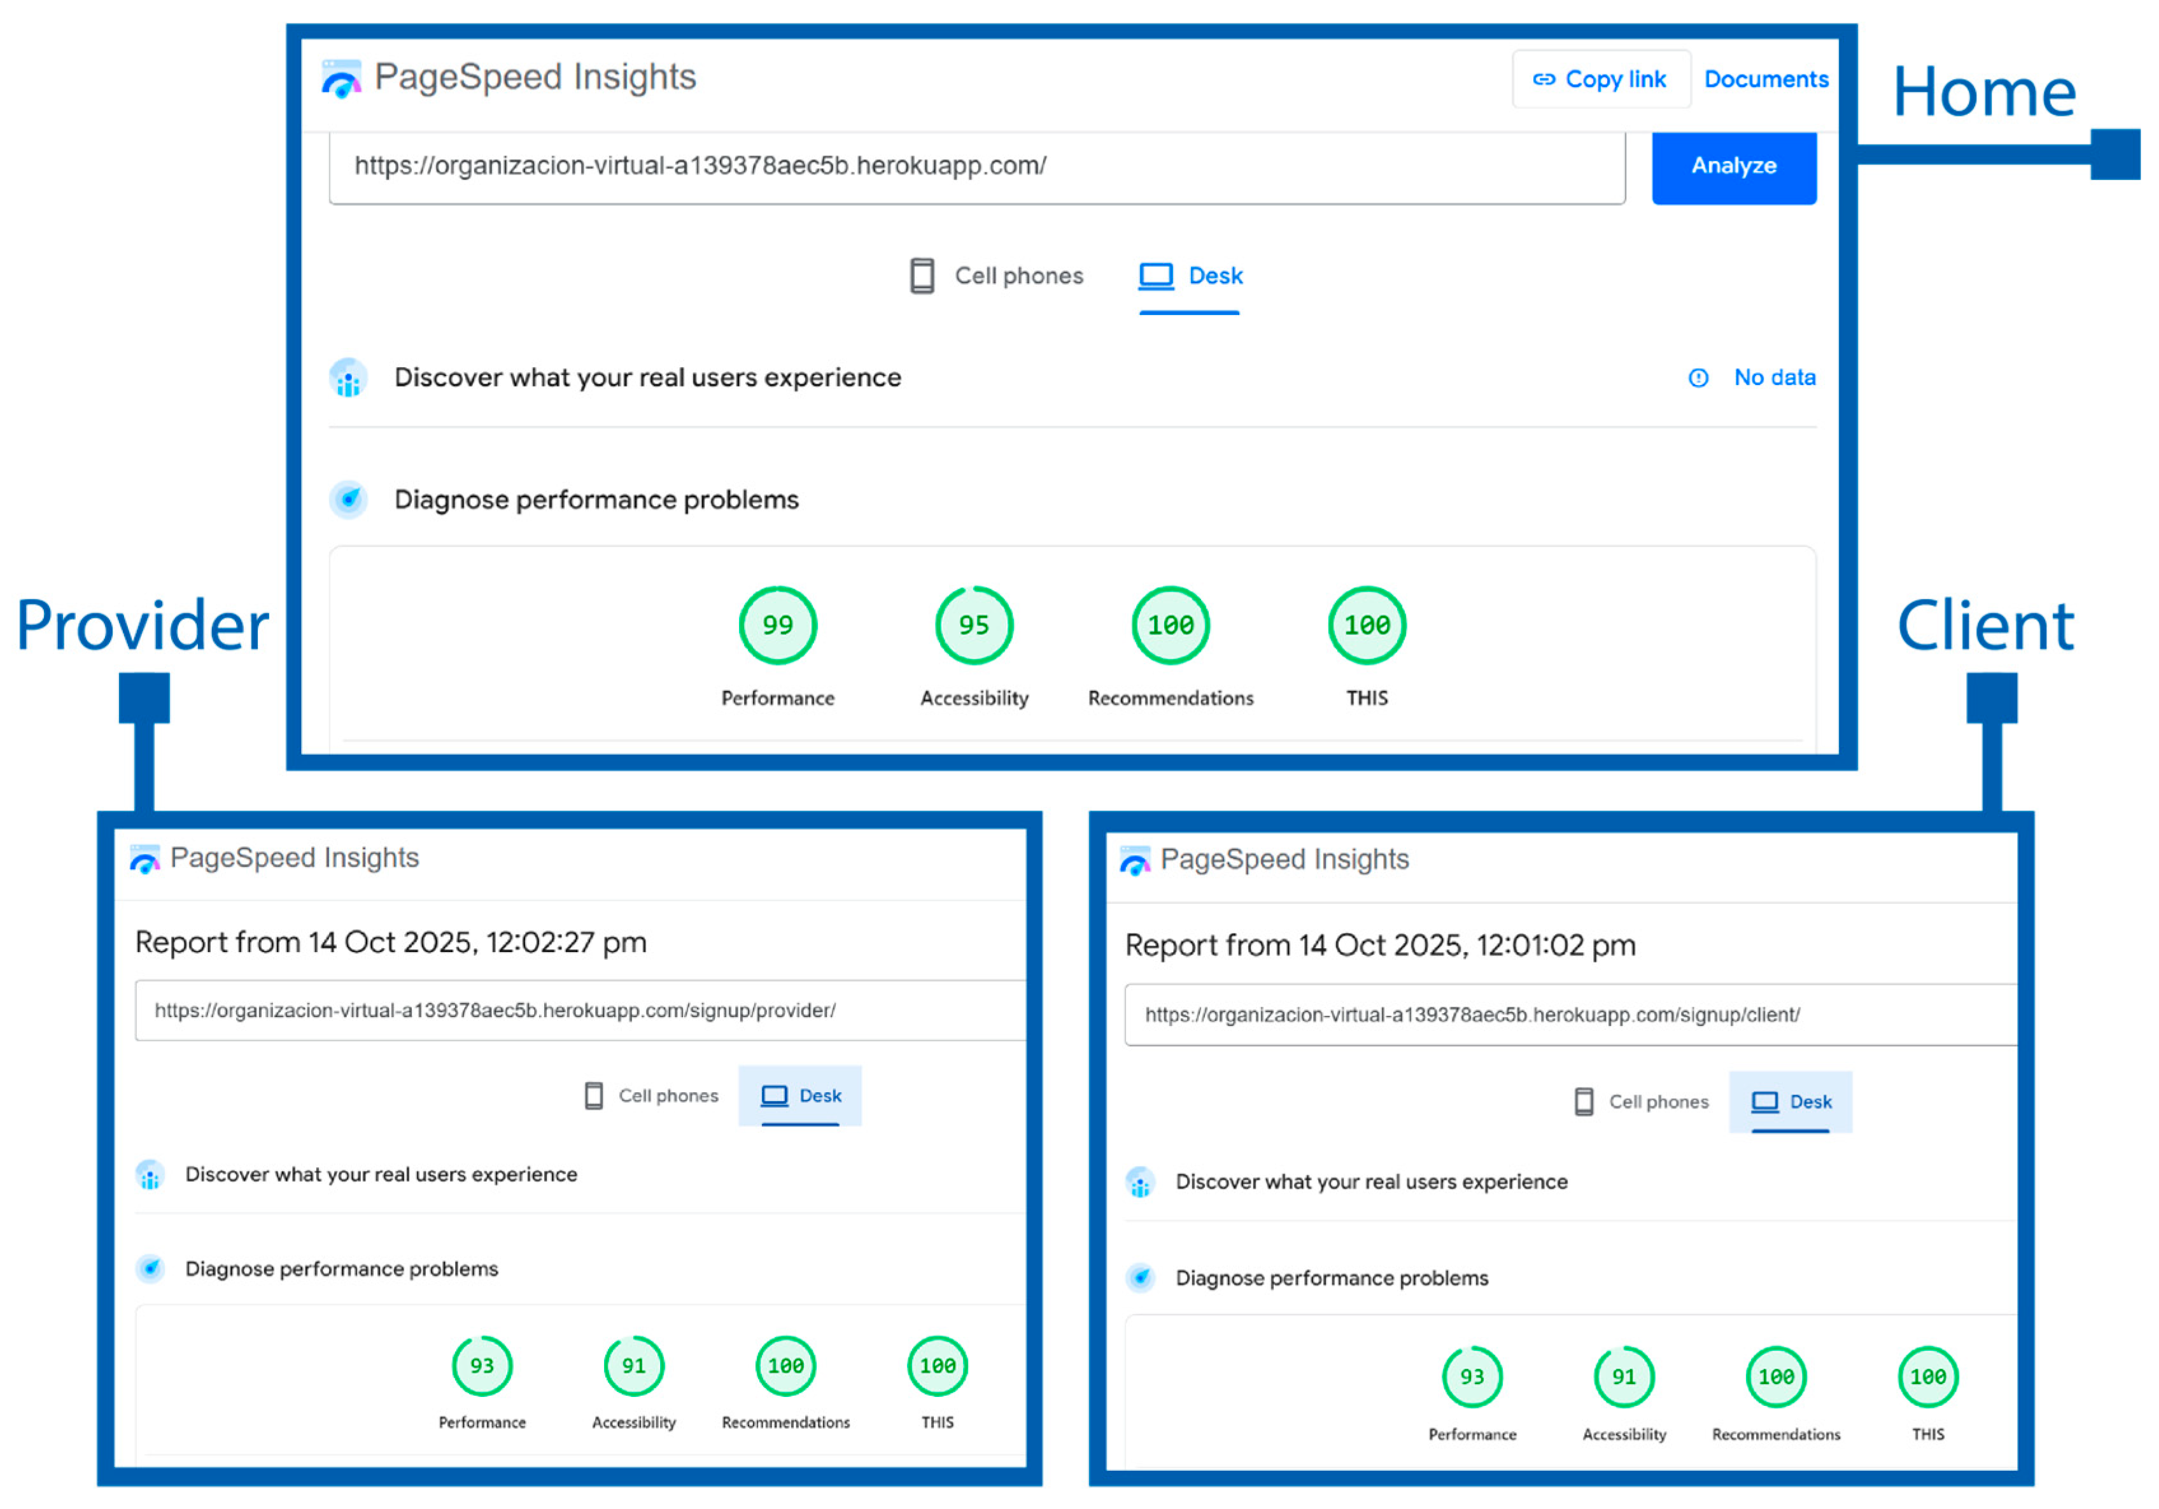Click PageSpeed Insights logo in Client panel
Image resolution: width=2159 pixels, height=1509 pixels.
click(1135, 861)
